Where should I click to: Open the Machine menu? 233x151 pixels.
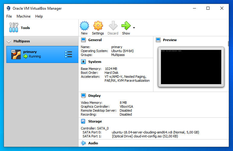[x=24, y=16]
